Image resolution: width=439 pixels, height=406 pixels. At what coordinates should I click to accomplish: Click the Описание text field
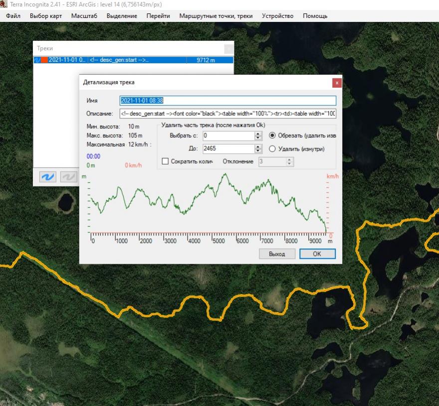point(227,114)
